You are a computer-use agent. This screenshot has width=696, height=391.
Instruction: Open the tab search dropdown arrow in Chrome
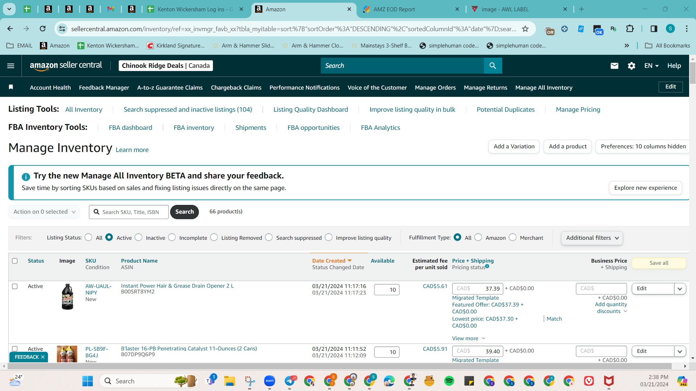[9, 9]
